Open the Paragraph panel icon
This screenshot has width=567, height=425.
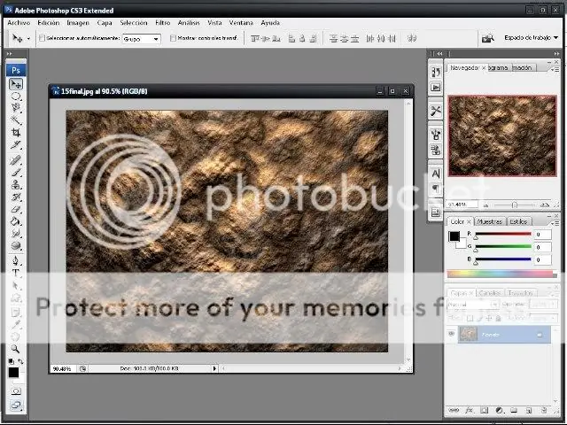[436, 189]
